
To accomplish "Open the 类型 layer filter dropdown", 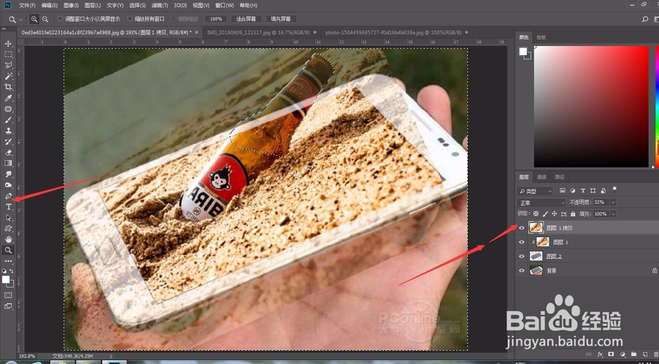I will click(534, 191).
